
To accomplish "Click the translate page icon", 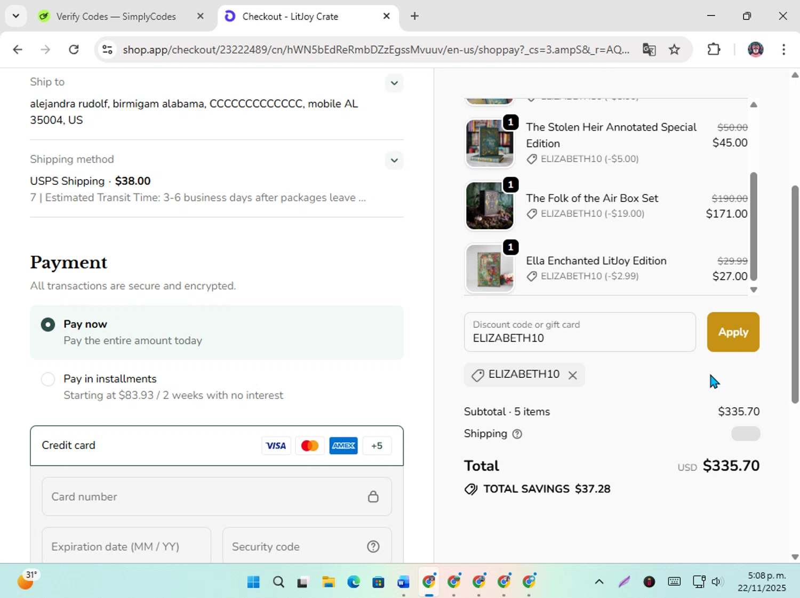I will click(649, 50).
